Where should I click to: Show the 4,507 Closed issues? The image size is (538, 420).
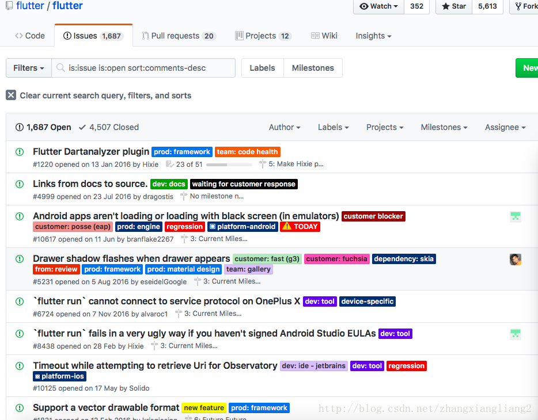[109, 127]
